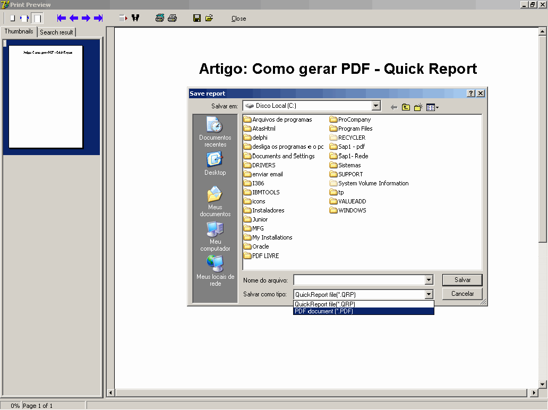Go up one folder level

point(406,107)
